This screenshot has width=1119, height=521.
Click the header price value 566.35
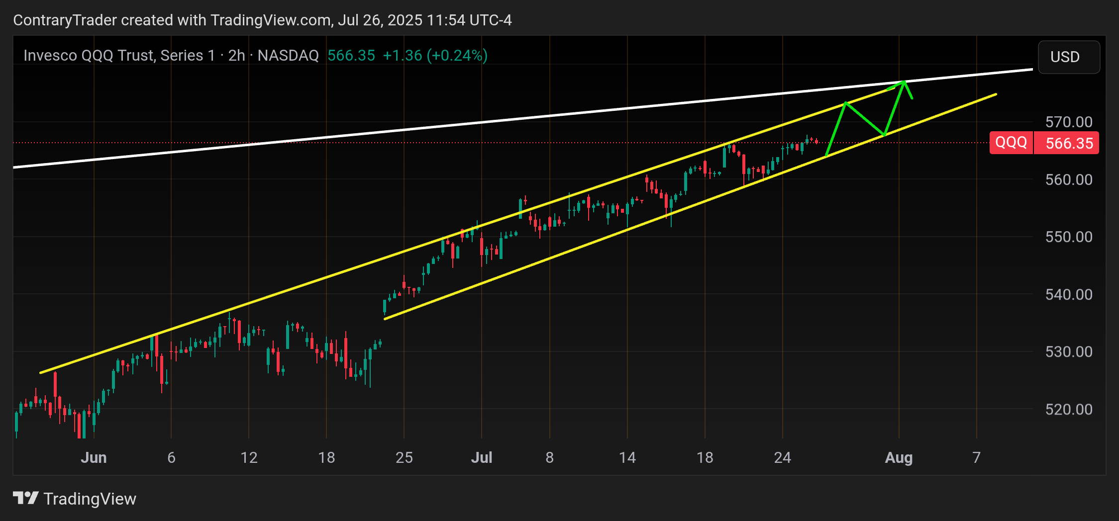tap(351, 55)
